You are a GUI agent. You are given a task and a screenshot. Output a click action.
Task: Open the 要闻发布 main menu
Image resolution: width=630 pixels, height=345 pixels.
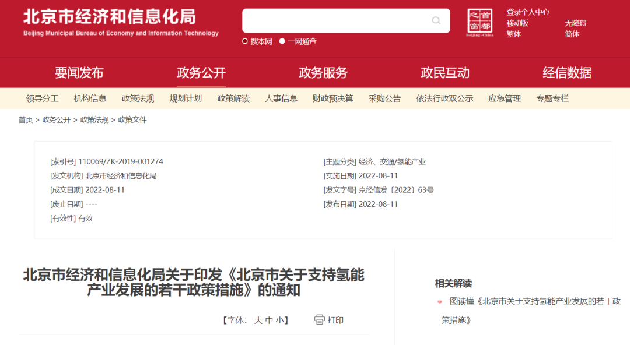pos(79,73)
